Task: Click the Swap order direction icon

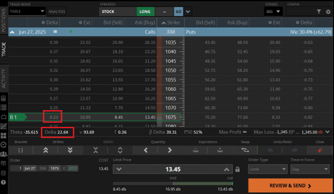Action: [245, 150]
